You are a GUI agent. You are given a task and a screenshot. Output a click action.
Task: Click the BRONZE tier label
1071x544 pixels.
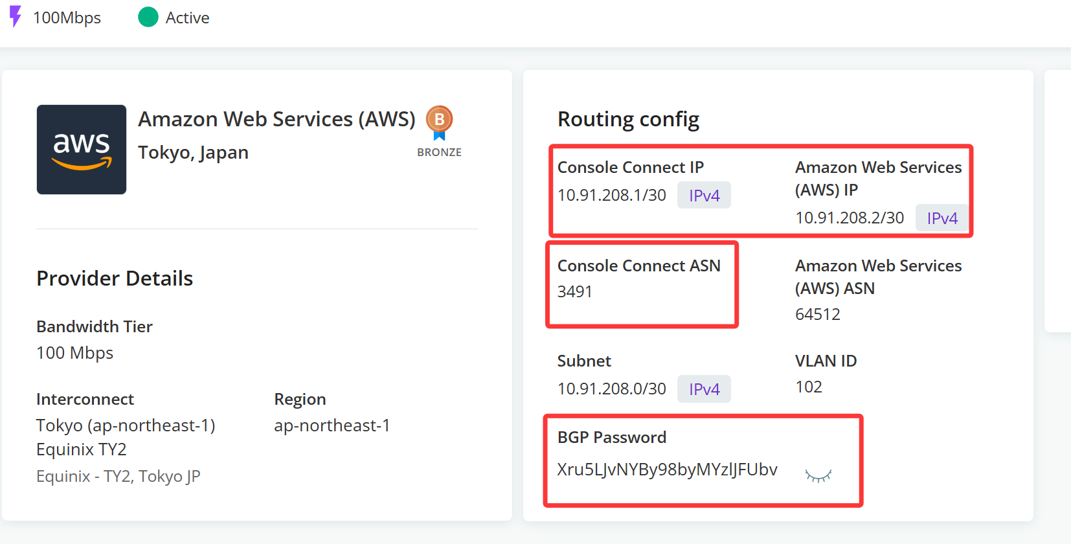tap(439, 152)
